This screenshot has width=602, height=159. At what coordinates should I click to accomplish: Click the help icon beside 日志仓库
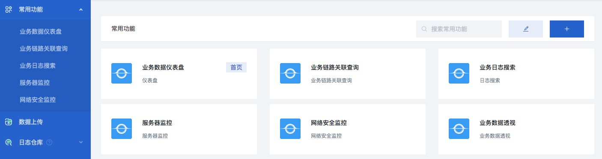tap(49, 142)
